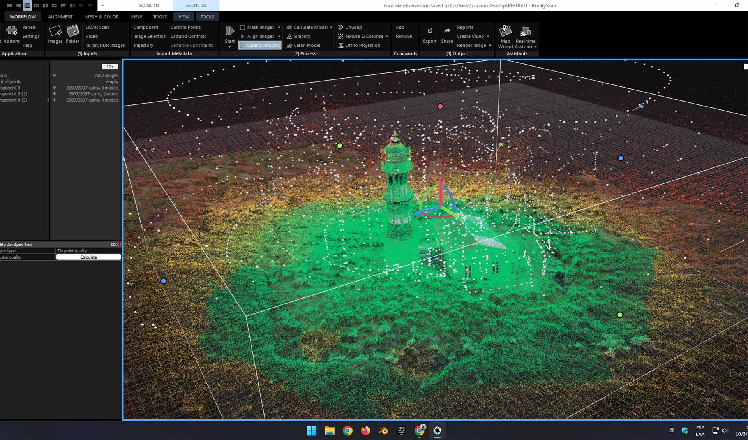Screen dimensions: 748x440
Task: Open the MESH & COLOR tab
Action: click(102, 17)
